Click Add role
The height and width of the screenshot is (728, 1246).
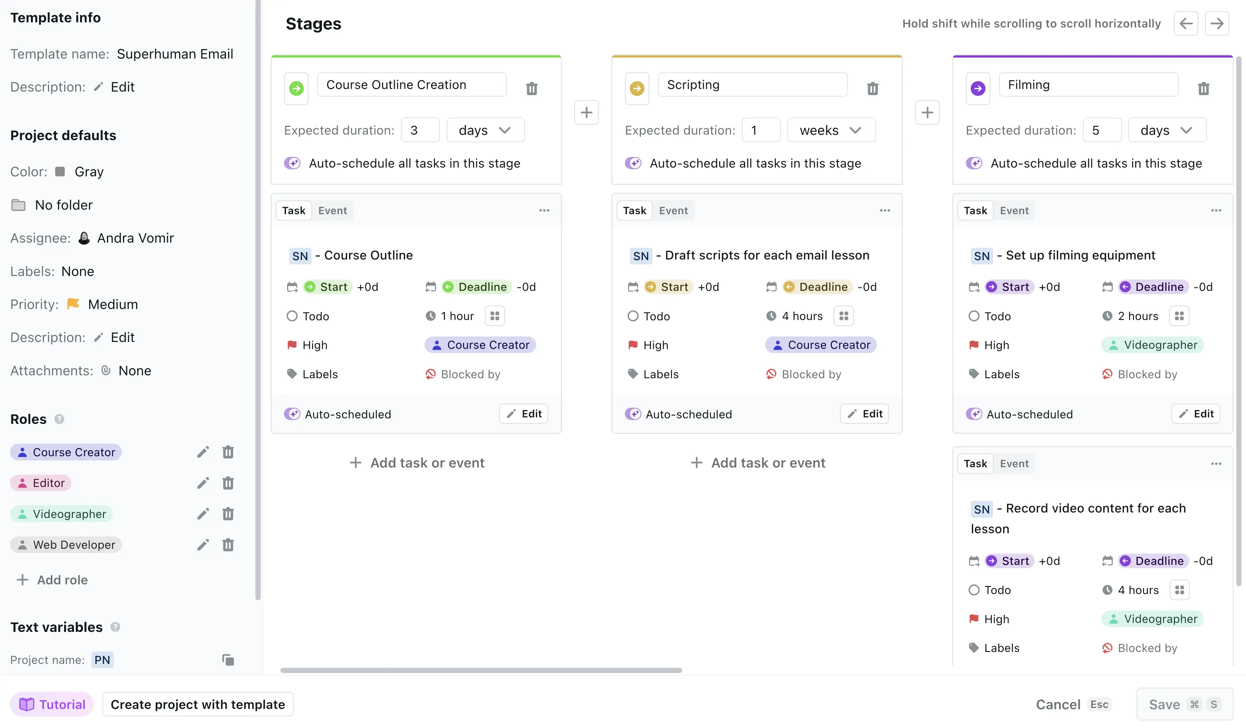(52, 580)
